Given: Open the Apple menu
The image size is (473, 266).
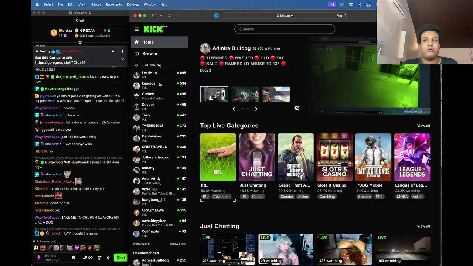Looking at the screenshot, I should [x=37, y=4].
